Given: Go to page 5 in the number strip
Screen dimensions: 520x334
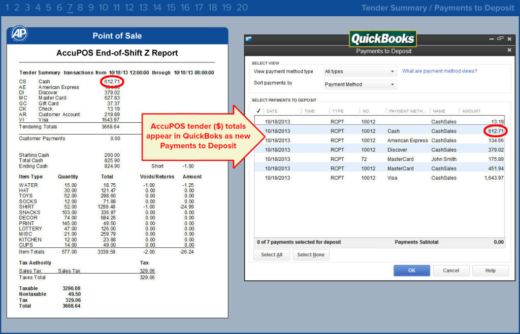Looking at the screenshot, I should (x=48, y=7).
